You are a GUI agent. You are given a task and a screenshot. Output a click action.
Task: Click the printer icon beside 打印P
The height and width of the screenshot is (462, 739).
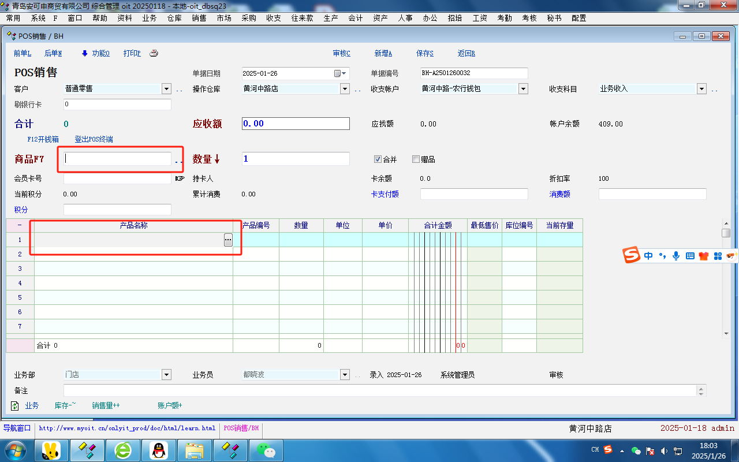click(154, 54)
